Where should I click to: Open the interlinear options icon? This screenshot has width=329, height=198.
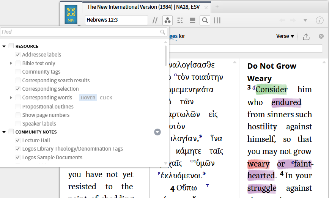point(180,20)
